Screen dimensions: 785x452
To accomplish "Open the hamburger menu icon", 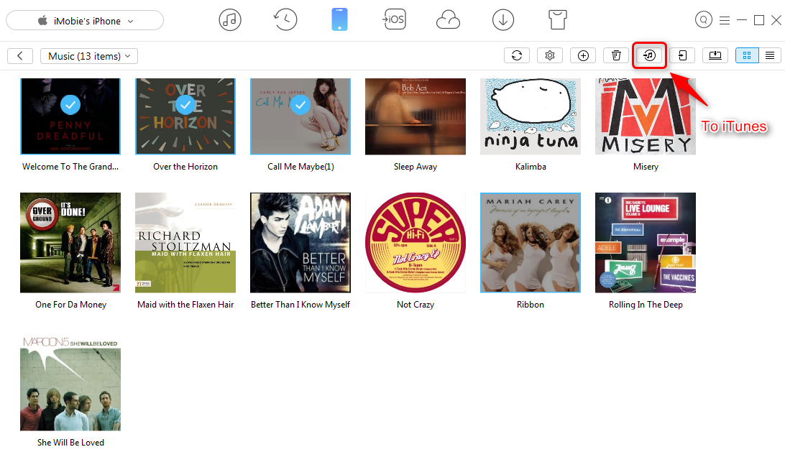I will point(725,21).
